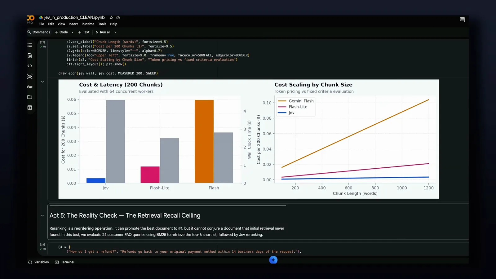Screen dimensions: 496x279
Task: Open the Variables panel
Action: click(x=38, y=262)
